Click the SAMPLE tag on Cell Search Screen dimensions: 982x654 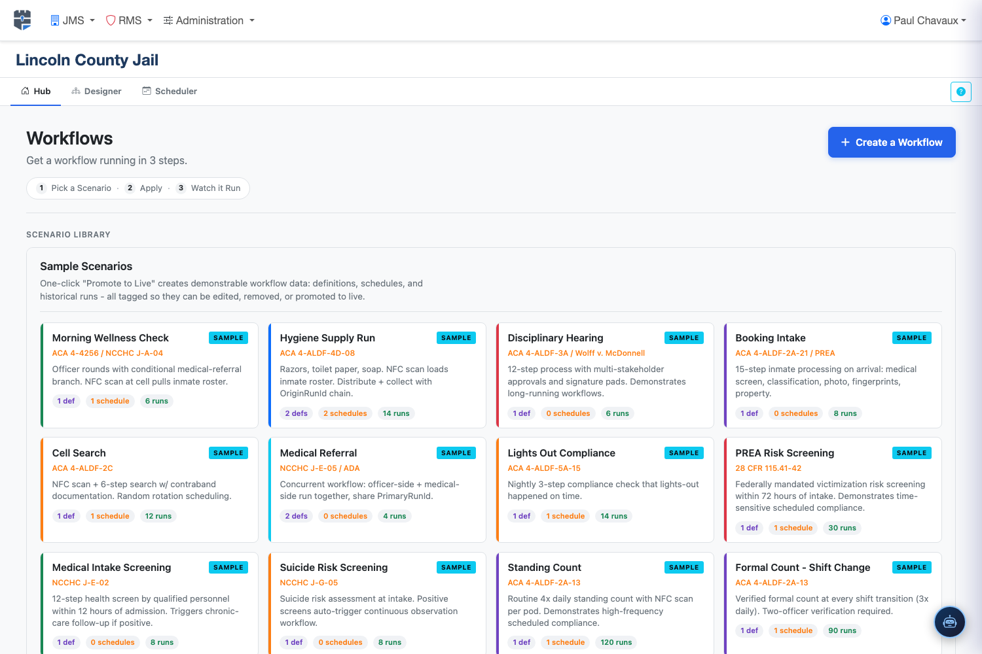pos(228,453)
